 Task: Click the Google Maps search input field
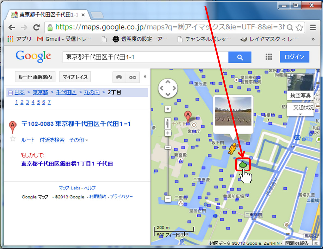(x=145, y=57)
